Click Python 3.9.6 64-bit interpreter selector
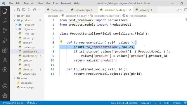The height and width of the screenshot is (105, 187). pos(13,103)
